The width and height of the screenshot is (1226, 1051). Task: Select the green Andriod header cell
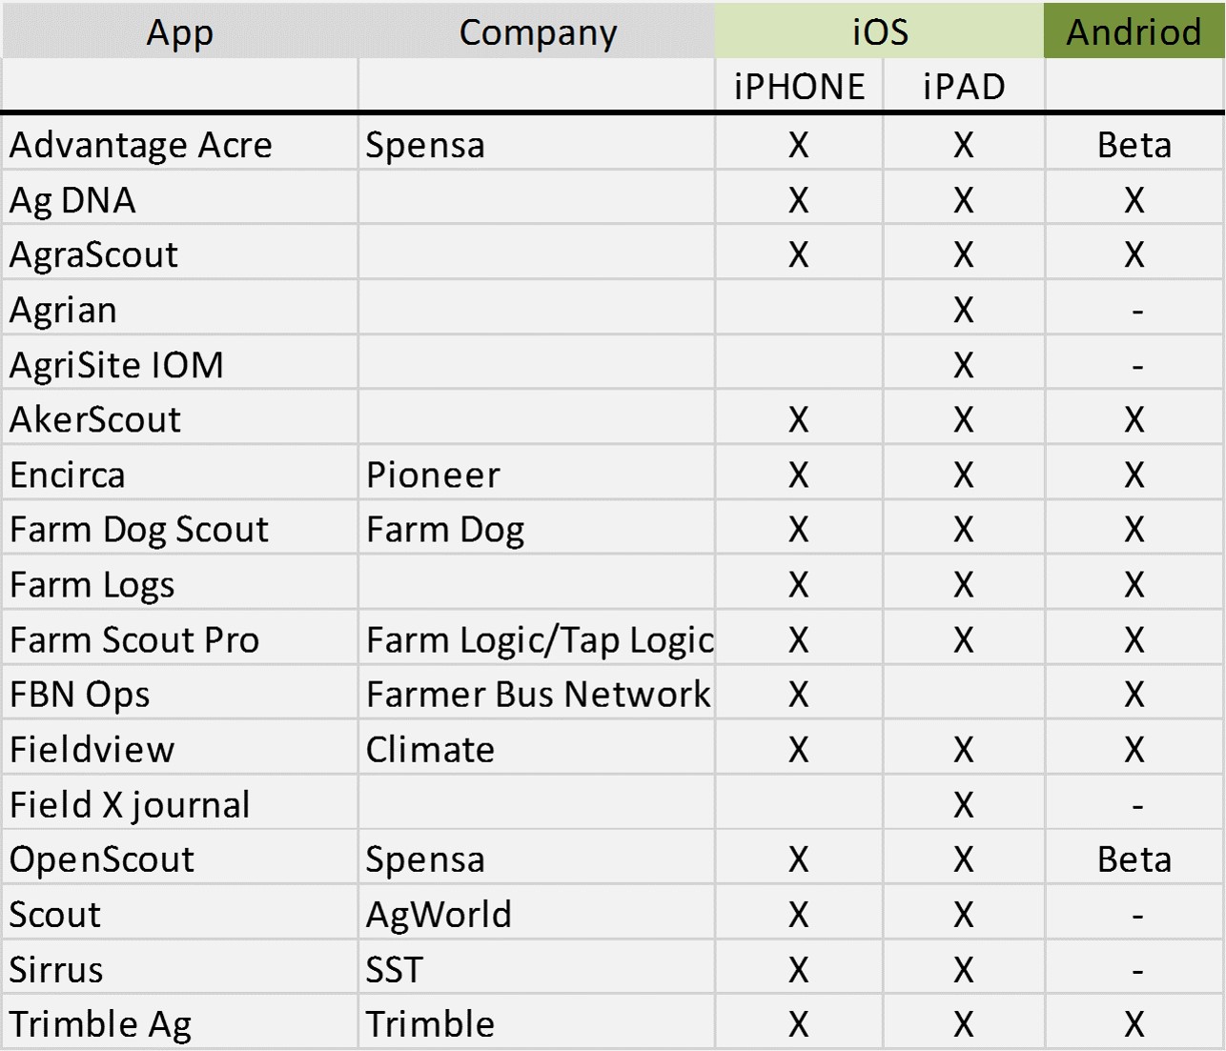1134,31
